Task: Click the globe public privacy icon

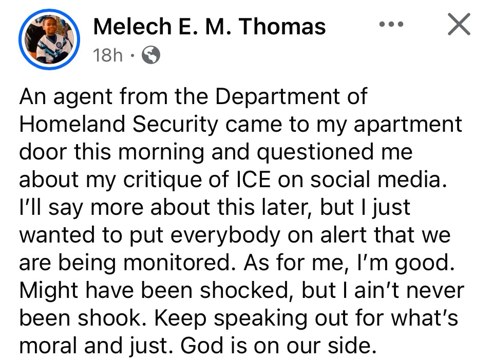Action: (151, 55)
